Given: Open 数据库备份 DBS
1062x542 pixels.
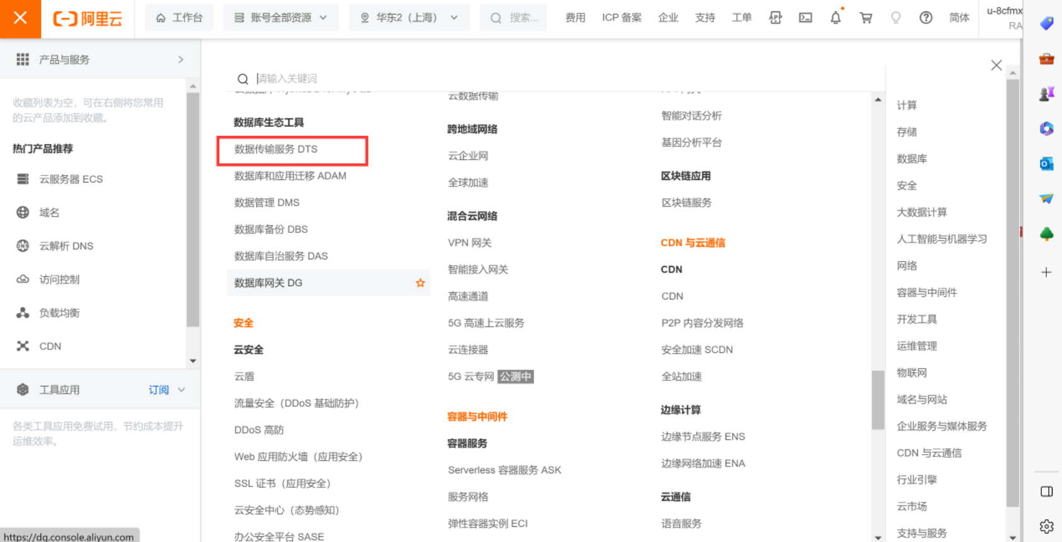Looking at the screenshot, I should [271, 229].
